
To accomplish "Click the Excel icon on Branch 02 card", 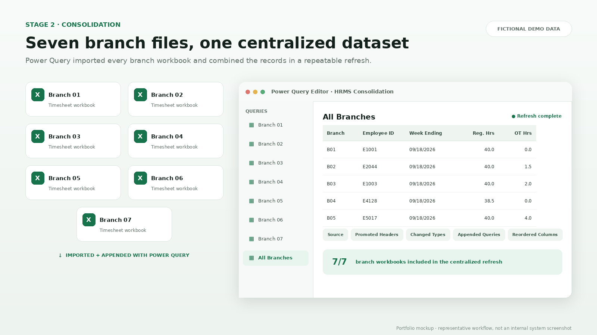I will tap(140, 95).
